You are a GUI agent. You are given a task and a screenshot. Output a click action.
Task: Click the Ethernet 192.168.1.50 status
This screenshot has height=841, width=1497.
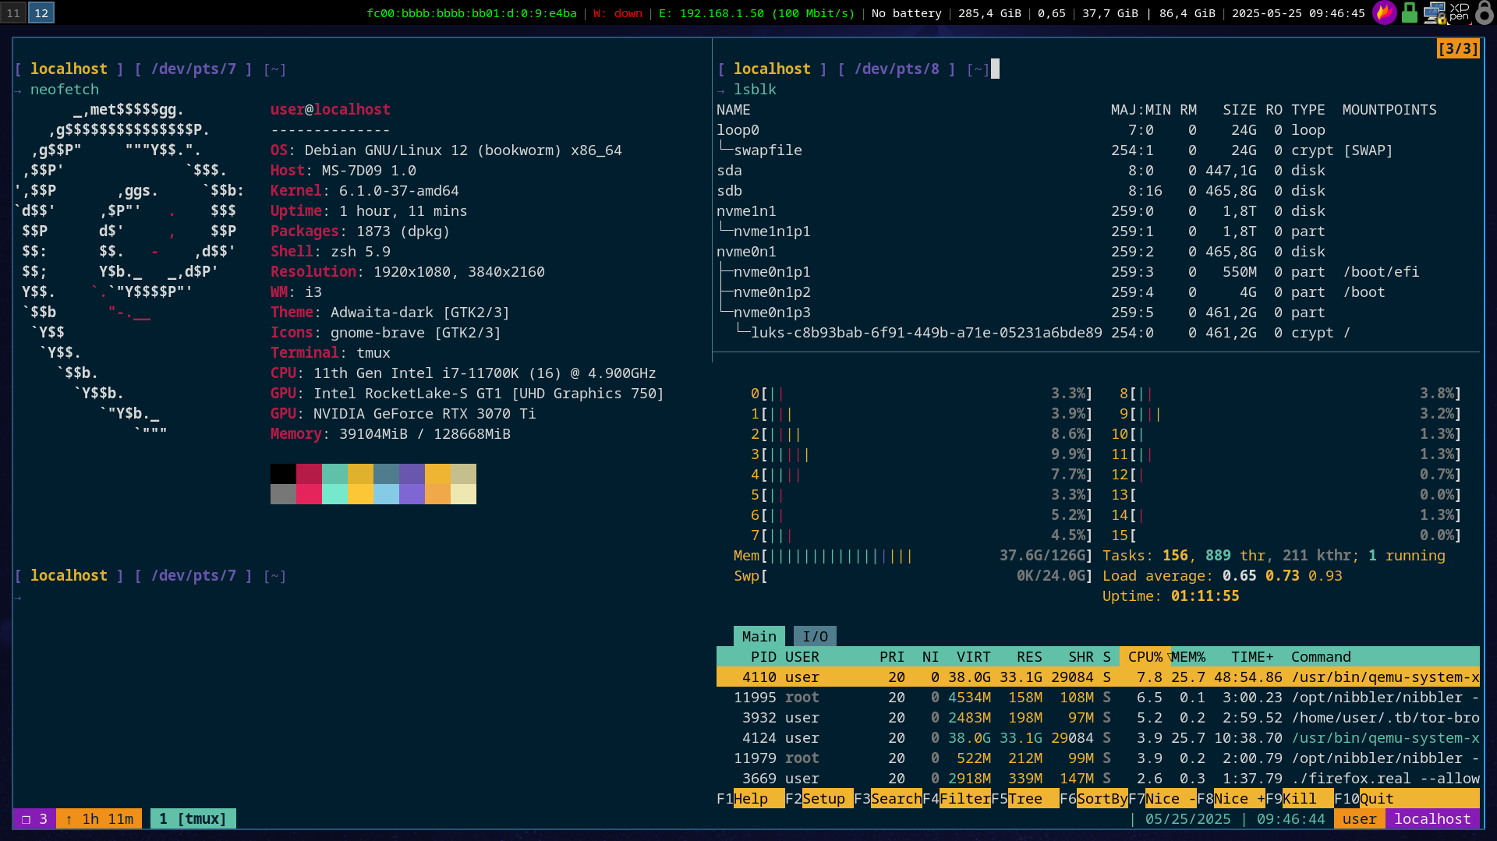tap(756, 12)
